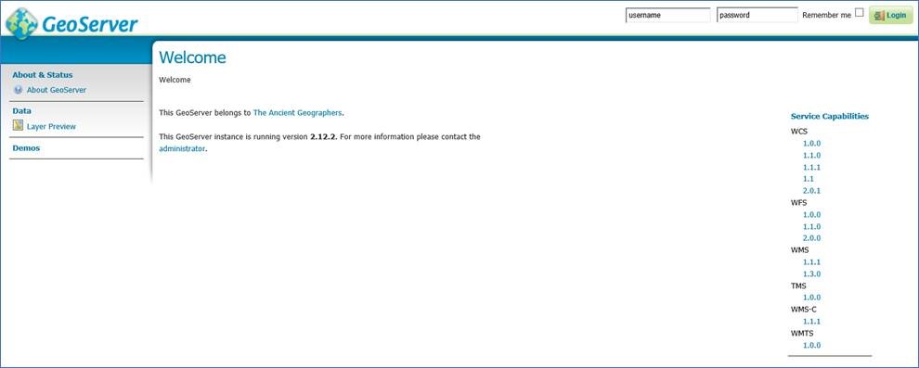Click the WMS-C service label
Screen dimensions: 919x368
pyautogui.click(x=803, y=310)
